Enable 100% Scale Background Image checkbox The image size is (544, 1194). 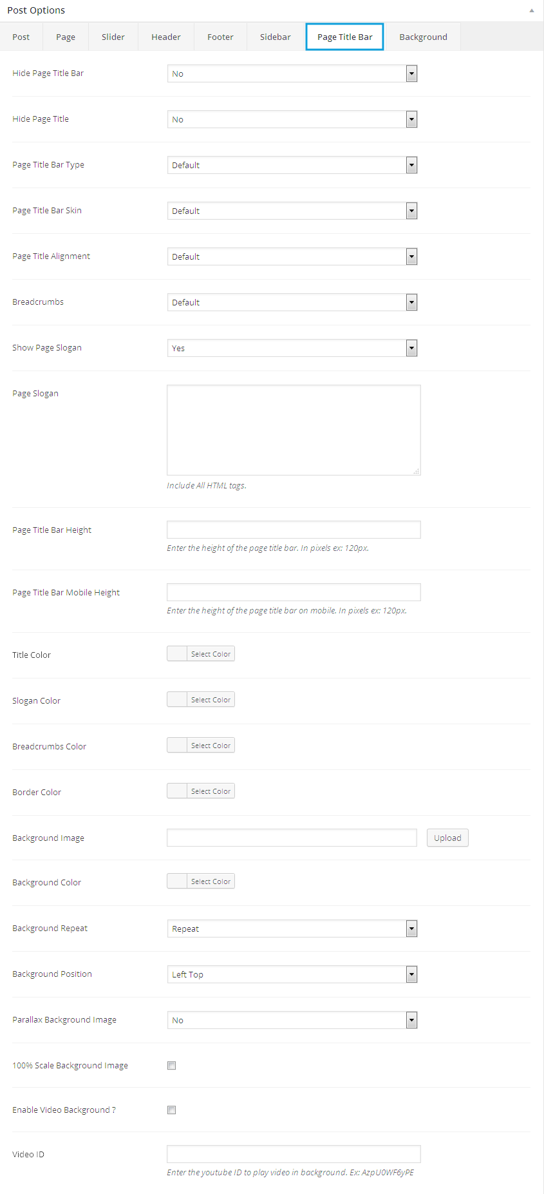pyautogui.click(x=171, y=1066)
